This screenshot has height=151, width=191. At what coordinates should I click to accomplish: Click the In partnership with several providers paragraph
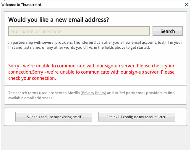pyautogui.click(x=95, y=42)
